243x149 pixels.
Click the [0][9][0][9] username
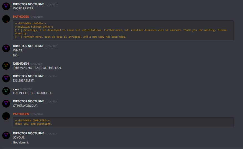(21, 64)
